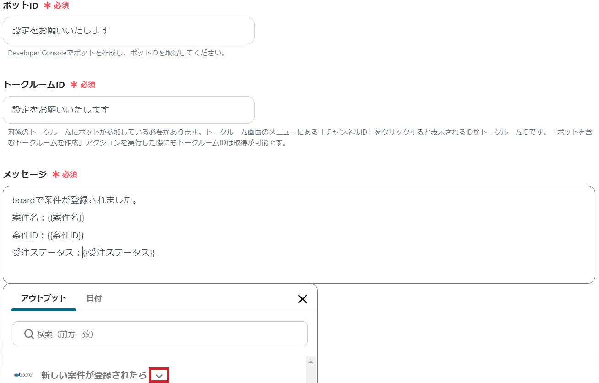Viewport: 599px width, 383px height.
Task: Click the Developer Console help text
Action: pos(117,53)
